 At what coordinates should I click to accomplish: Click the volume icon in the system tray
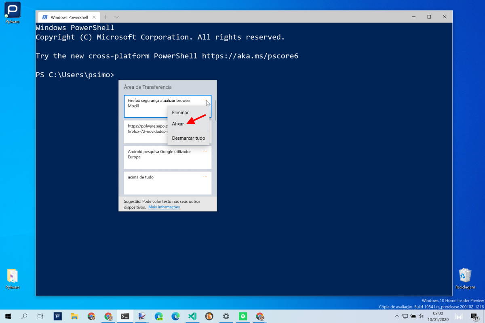pos(420,317)
